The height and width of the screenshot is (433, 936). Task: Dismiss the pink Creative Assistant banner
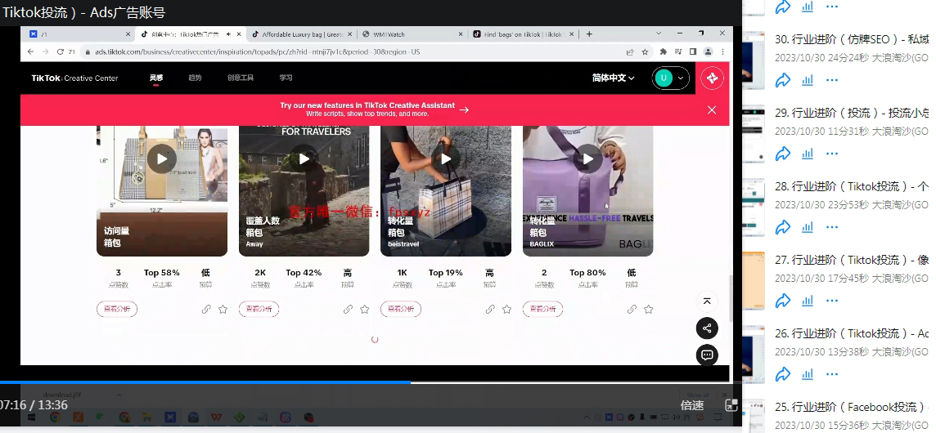712,109
